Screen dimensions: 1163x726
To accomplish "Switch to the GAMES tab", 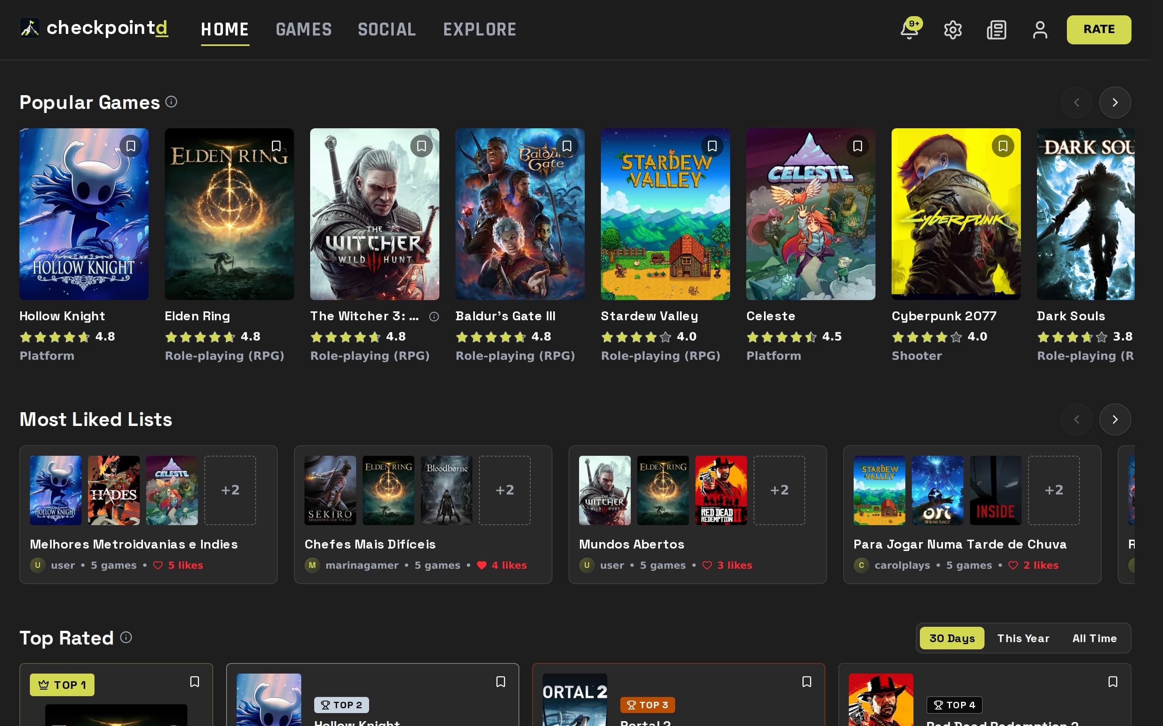I will pos(304,30).
